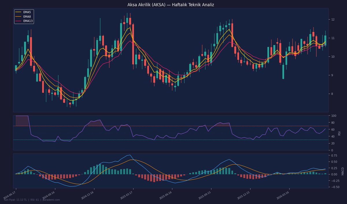Image resolution: width=347 pixels, height=204 pixels.
Task: Click the 9 tick on price axis
Action: pyautogui.click(x=332, y=75)
